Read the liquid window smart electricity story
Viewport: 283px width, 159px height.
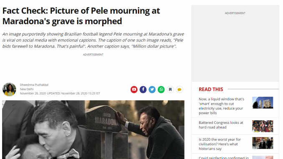point(222,106)
